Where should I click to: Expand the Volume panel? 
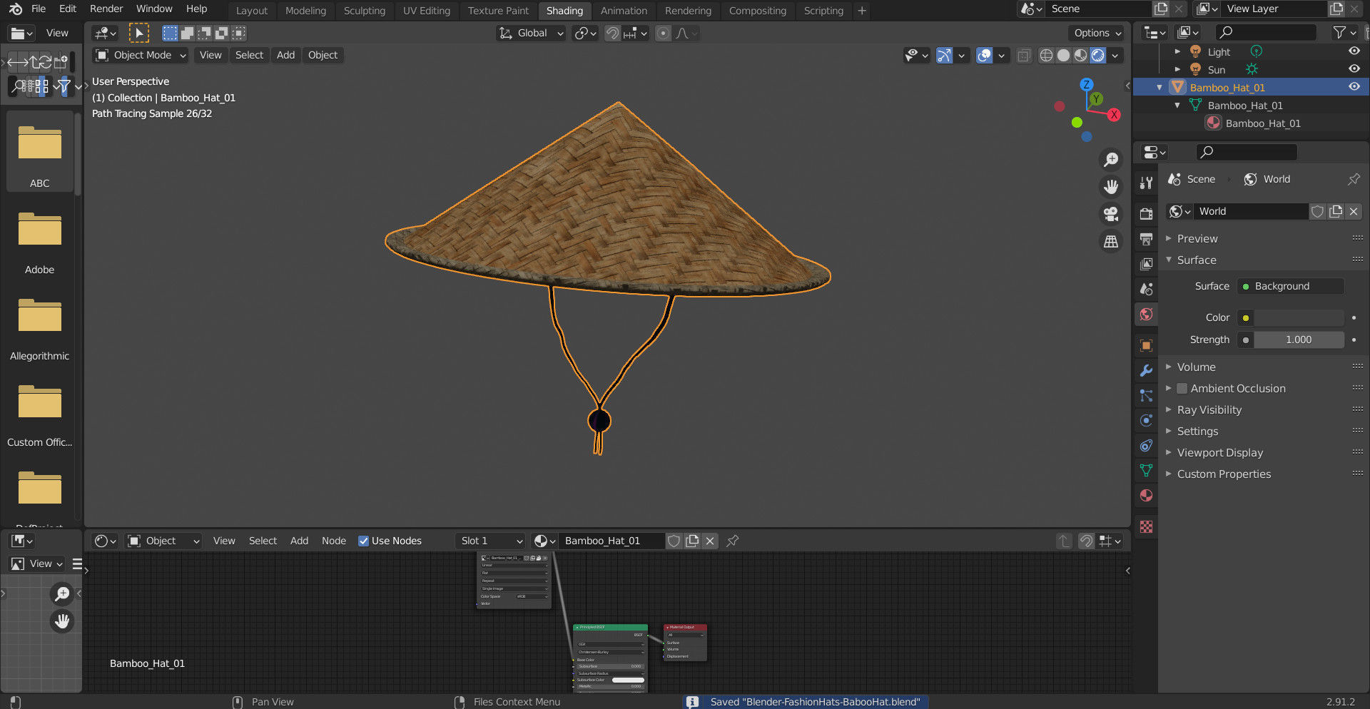click(x=1196, y=367)
